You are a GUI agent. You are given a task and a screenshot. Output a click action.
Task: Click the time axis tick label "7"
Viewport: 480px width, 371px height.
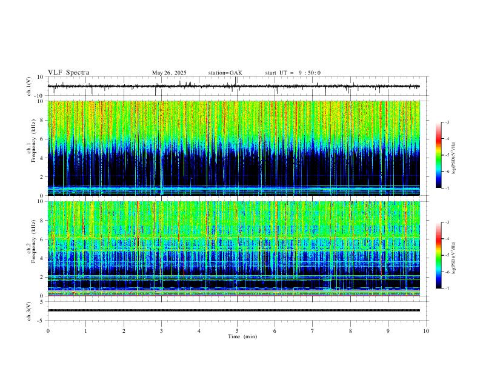point(313,331)
